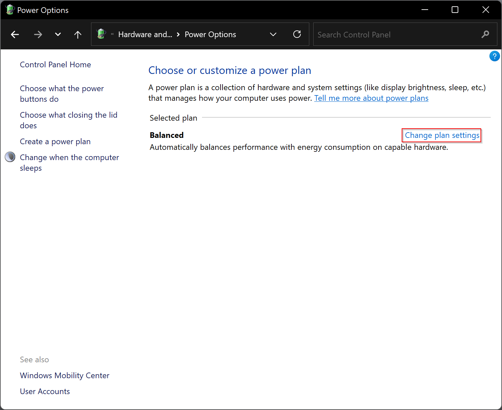Image resolution: width=502 pixels, height=410 pixels.
Task: Open recent locations dropdown chevron
Action: coord(58,34)
